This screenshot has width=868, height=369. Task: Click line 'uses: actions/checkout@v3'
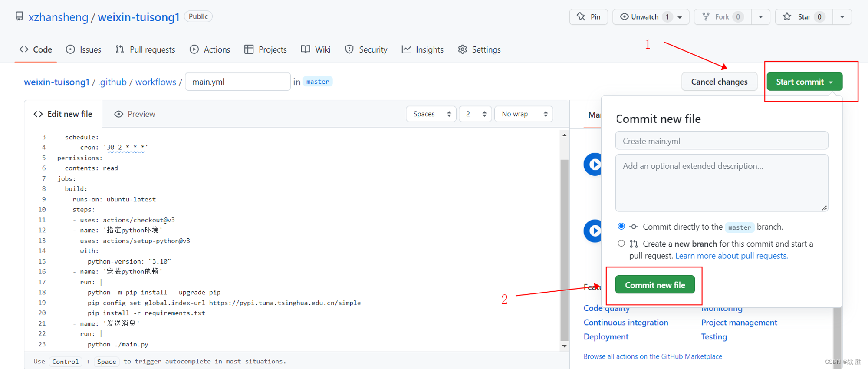pos(124,220)
